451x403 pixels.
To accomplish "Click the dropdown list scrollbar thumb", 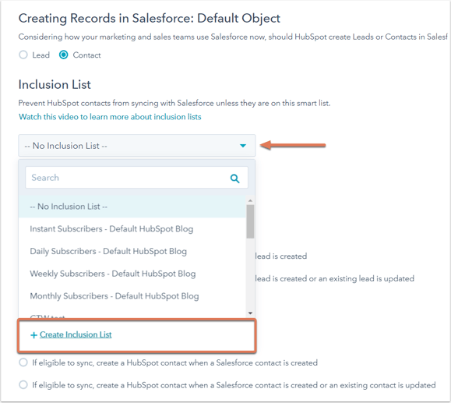I will point(250,221).
